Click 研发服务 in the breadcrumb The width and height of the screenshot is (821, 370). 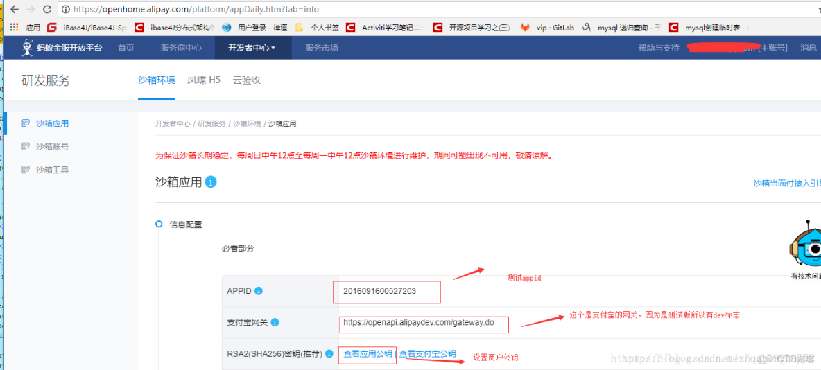211,123
